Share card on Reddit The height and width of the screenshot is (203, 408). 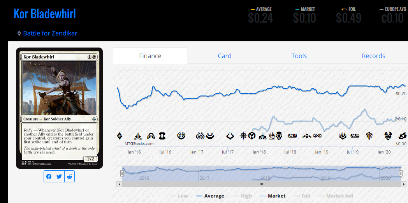click(x=69, y=177)
